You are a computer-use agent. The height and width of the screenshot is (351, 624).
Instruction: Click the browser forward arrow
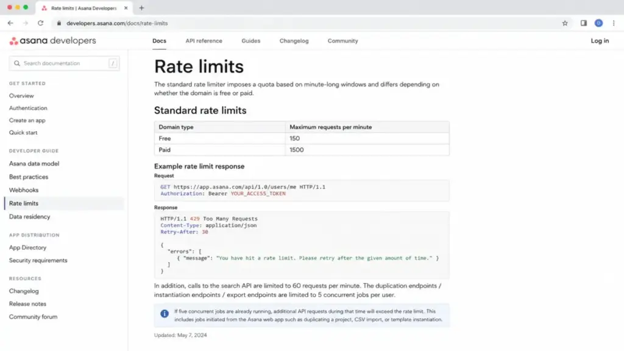point(26,23)
